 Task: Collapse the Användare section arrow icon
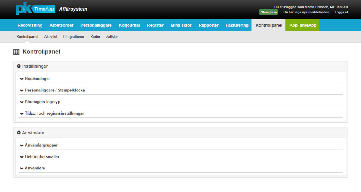click(x=19, y=133)
